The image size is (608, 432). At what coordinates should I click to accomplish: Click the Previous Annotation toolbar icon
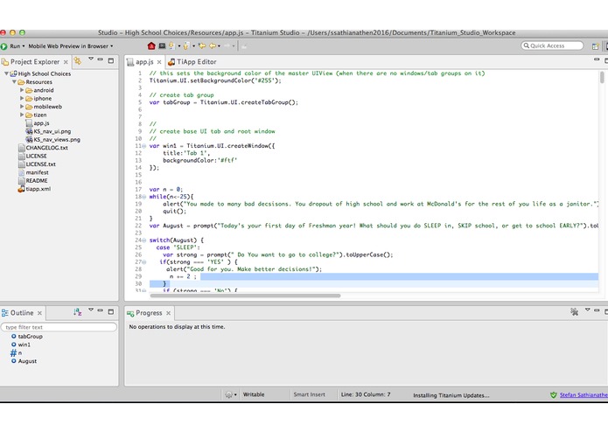point(186,46)
